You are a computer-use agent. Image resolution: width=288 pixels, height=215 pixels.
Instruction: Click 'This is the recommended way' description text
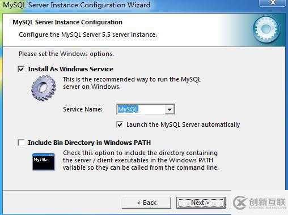(132, 83)
